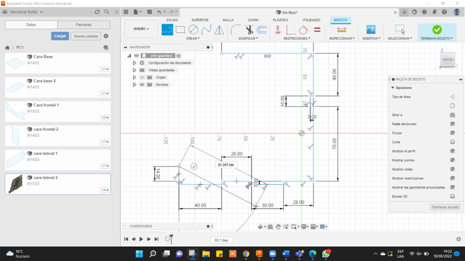Viewport: 465px width, 261px height.
Task: Click the ViewCube DERECHA face
Action: (448, 60)
